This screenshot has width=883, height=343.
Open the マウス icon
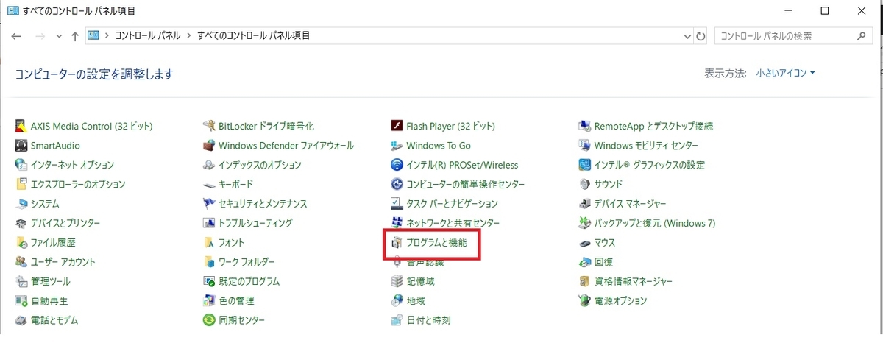pyautogui.click(x=585, y=242)
